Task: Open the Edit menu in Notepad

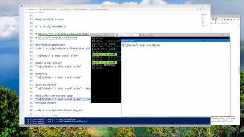Action: point(125,43)
